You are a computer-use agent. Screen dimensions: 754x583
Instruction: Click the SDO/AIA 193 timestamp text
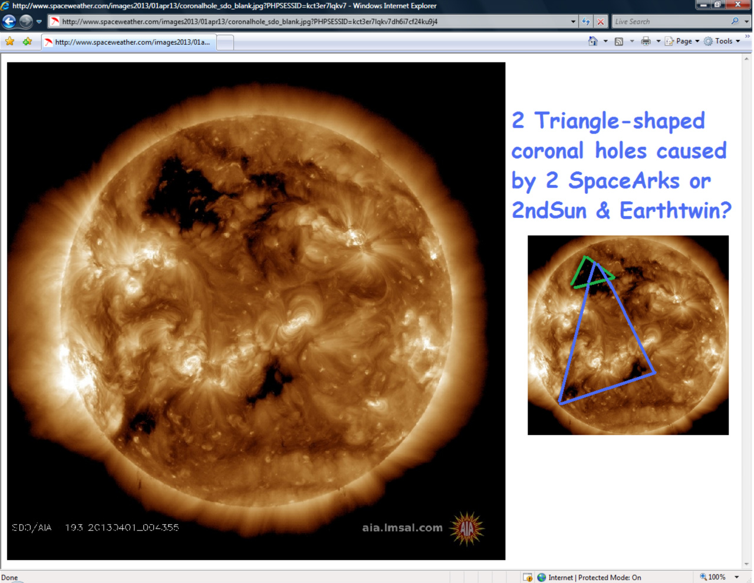(96, 528)
